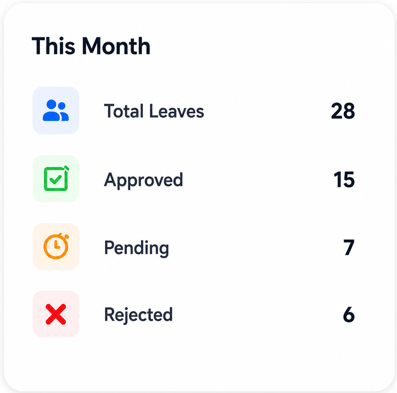Click the pink tile around Rejected cross
This screenshot has width=397, height=393.
[x=56, y=314]
